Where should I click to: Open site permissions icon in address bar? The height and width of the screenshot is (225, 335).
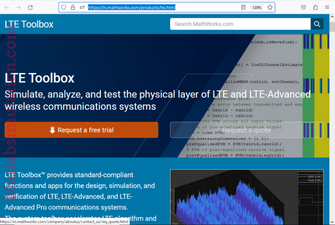[82, 7]
